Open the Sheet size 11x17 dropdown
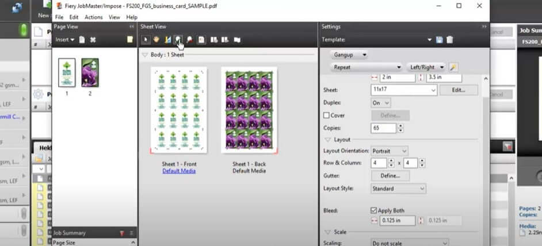The image size is (542, 246). (x=404, y=90)
